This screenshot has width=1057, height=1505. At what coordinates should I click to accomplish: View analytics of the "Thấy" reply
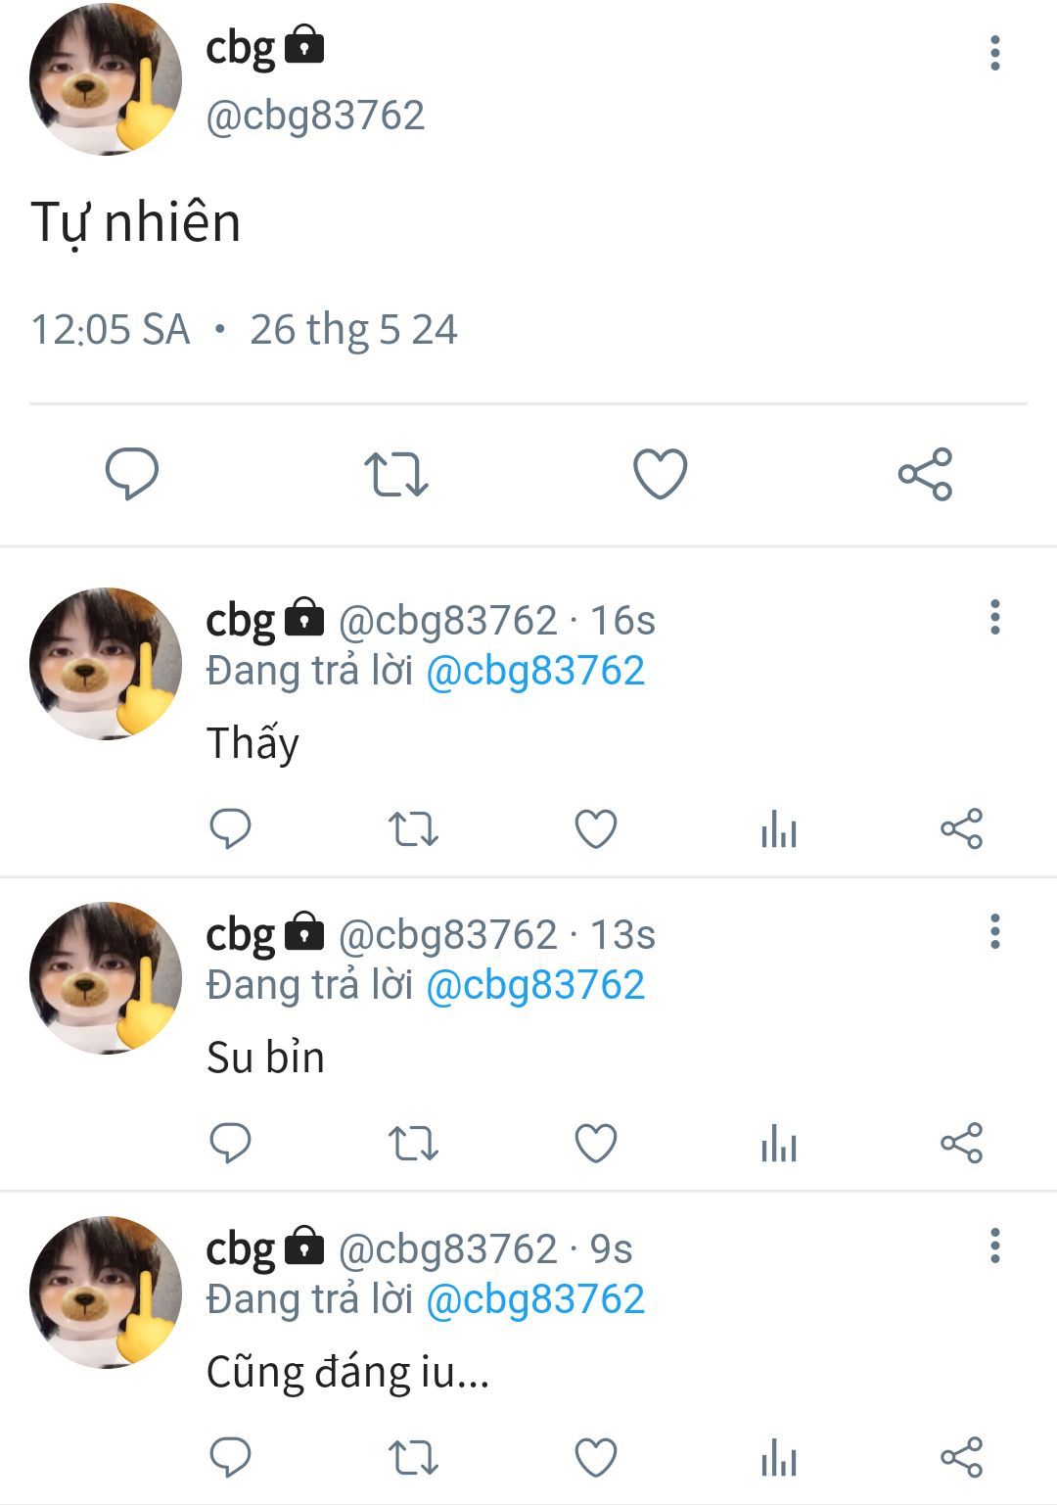779,829
